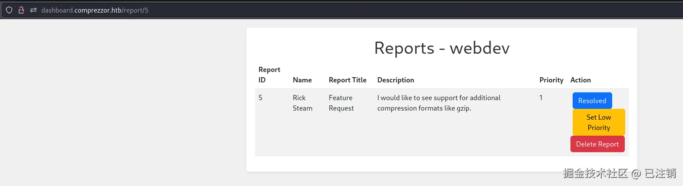Viewport: 683px width, 186px height.
Task: Select the priority value 1 cell
Action: pyautogui.click(x=540, y=98)
